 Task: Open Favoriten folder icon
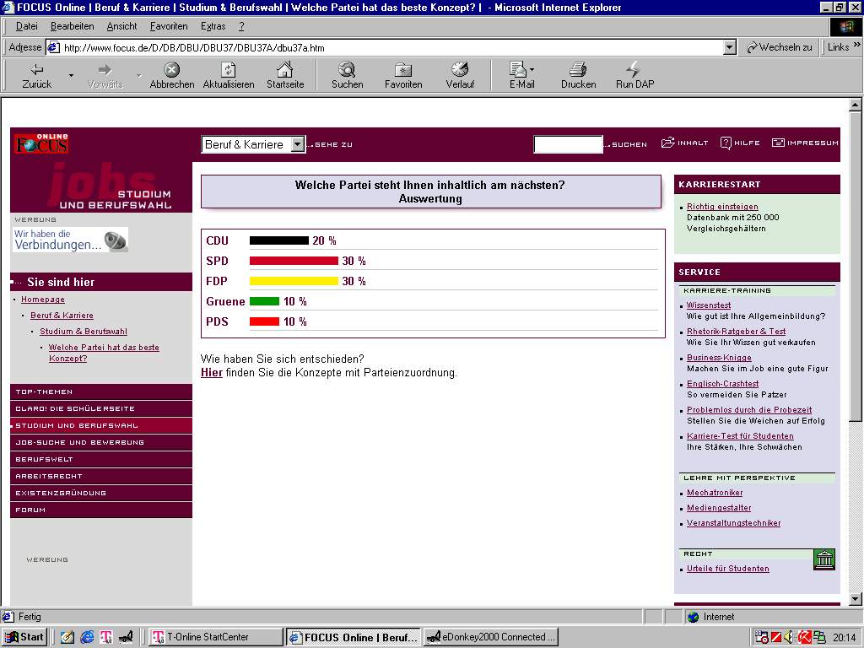click(403, 70)
